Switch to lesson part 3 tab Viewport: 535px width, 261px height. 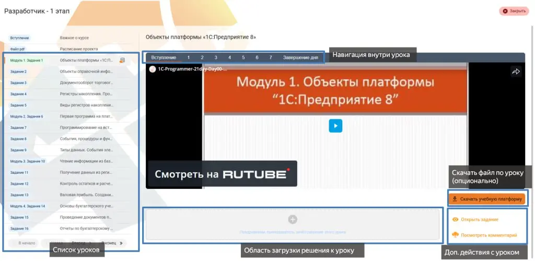pos(216,57)
